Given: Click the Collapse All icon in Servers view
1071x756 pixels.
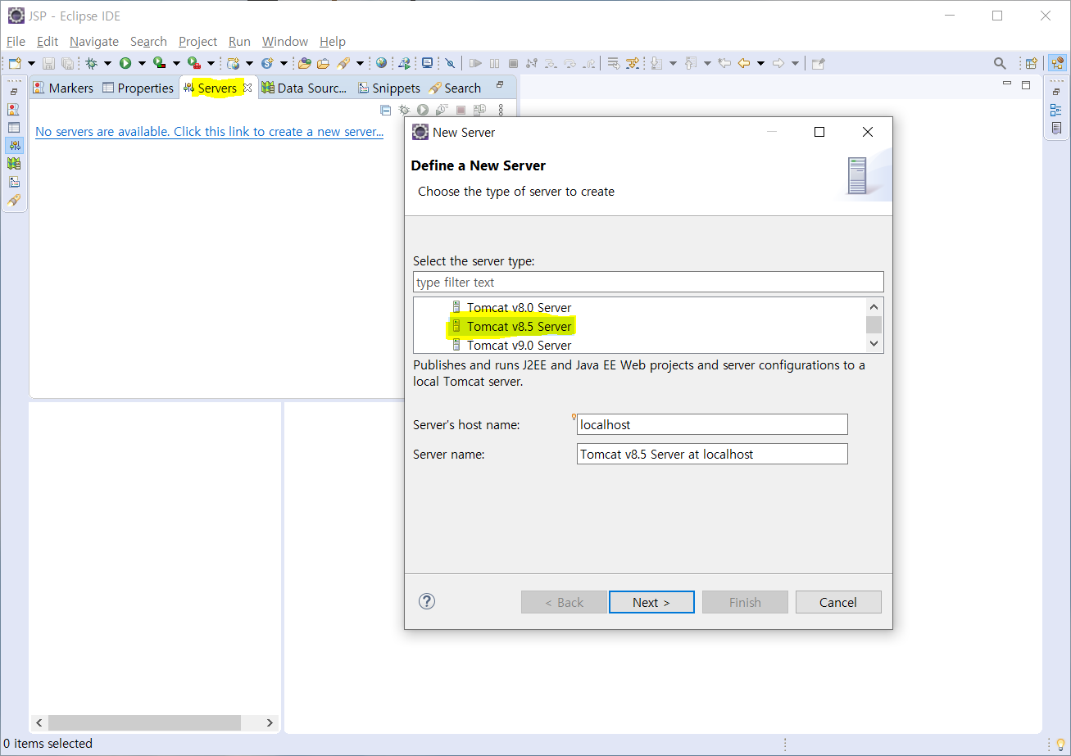Looking at the screenshot, I should coord(386,110).
